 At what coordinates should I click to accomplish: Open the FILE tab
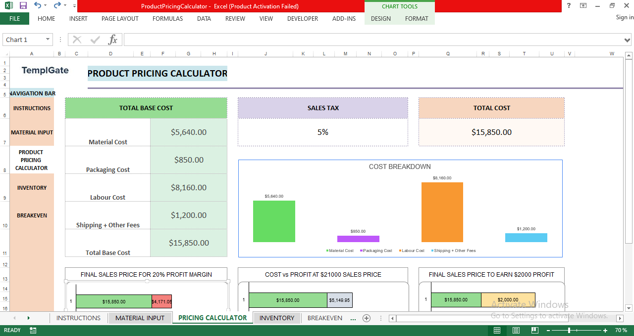(x=14, y=19)
